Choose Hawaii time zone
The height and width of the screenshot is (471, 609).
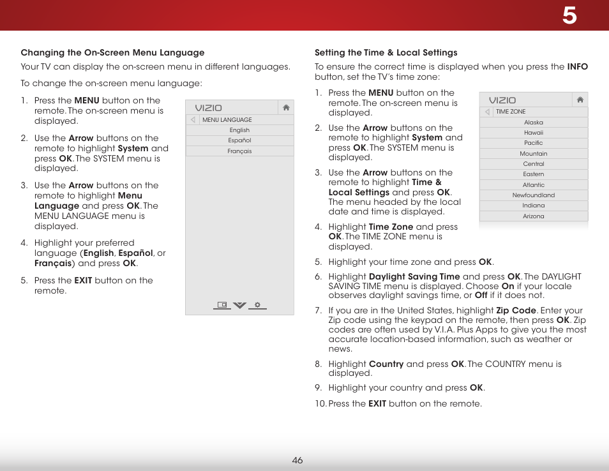pos(534,133)
